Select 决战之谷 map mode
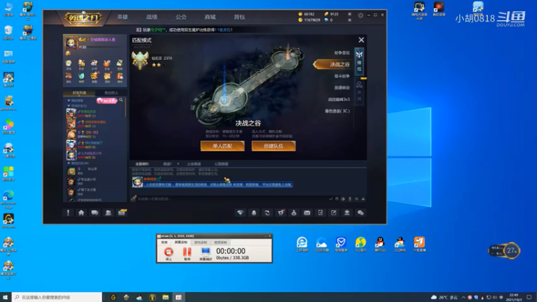 (334, 64)
